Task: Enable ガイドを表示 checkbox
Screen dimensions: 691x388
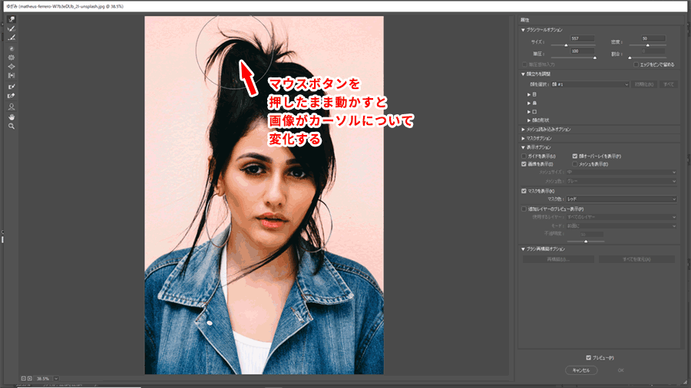Action: 524,156
